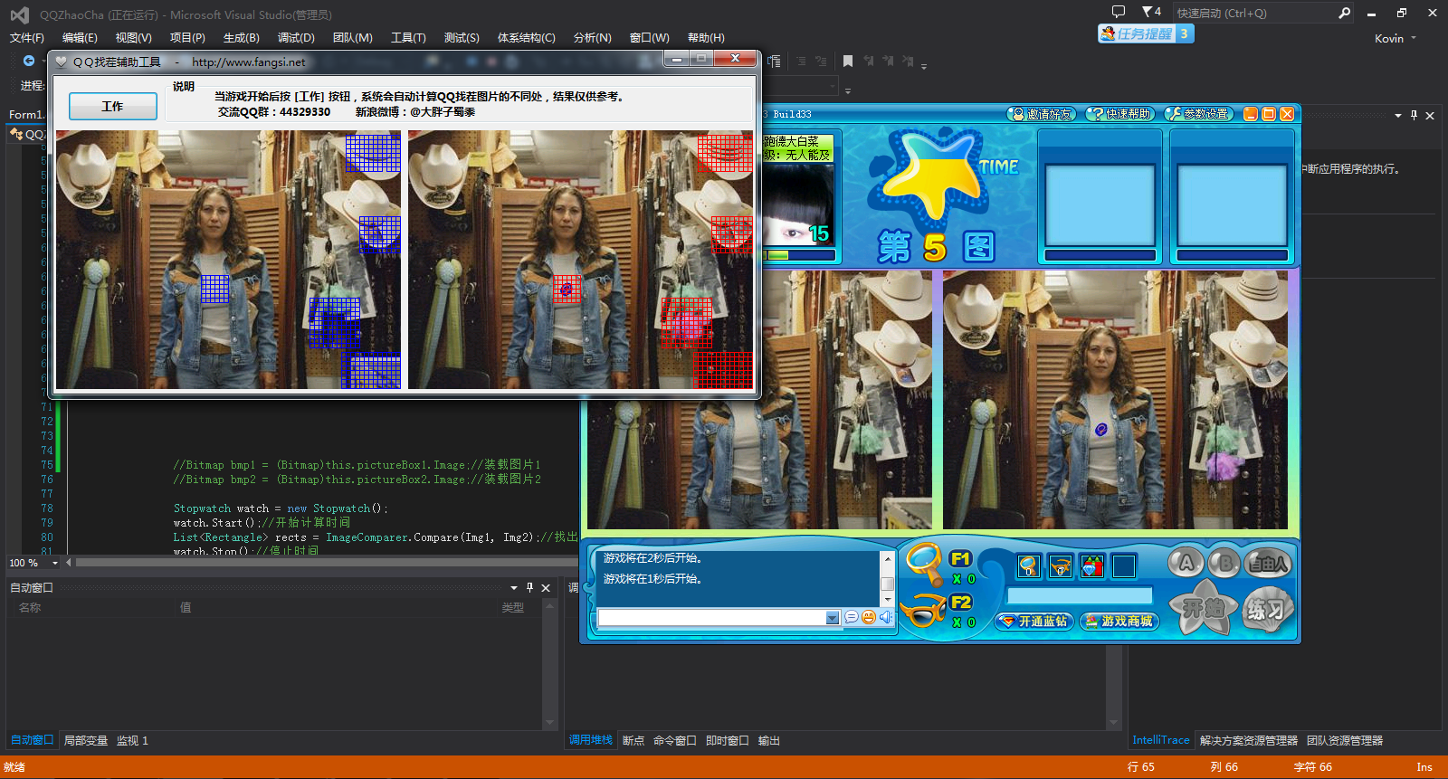The width and height of the screenshot is (1448, 779).
Task: Click the 练习 shell button
Action: pyautogui.click(x=1265, y=610)
